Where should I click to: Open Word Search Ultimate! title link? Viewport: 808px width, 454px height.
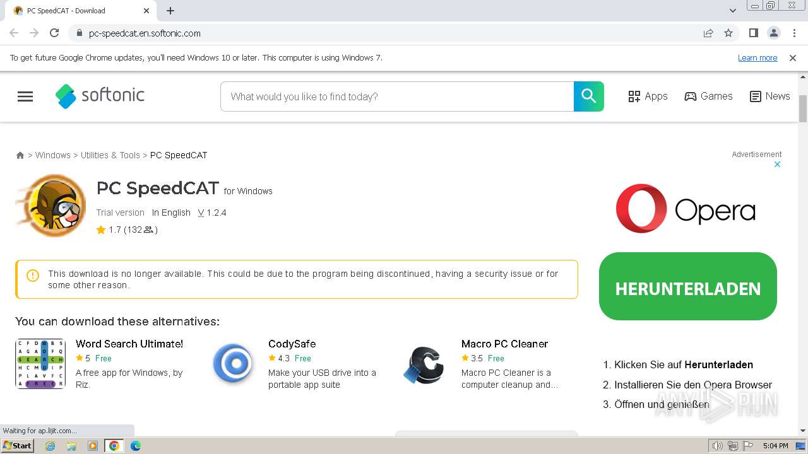(129, 344)
